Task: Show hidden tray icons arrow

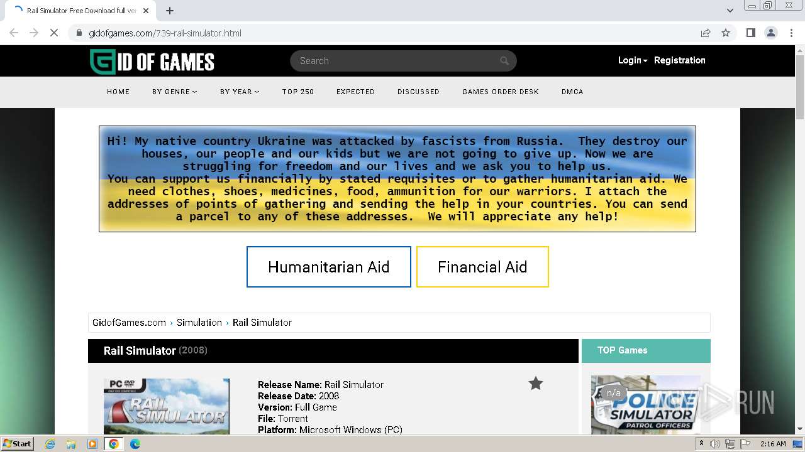Action: click(x=701, y=444)
